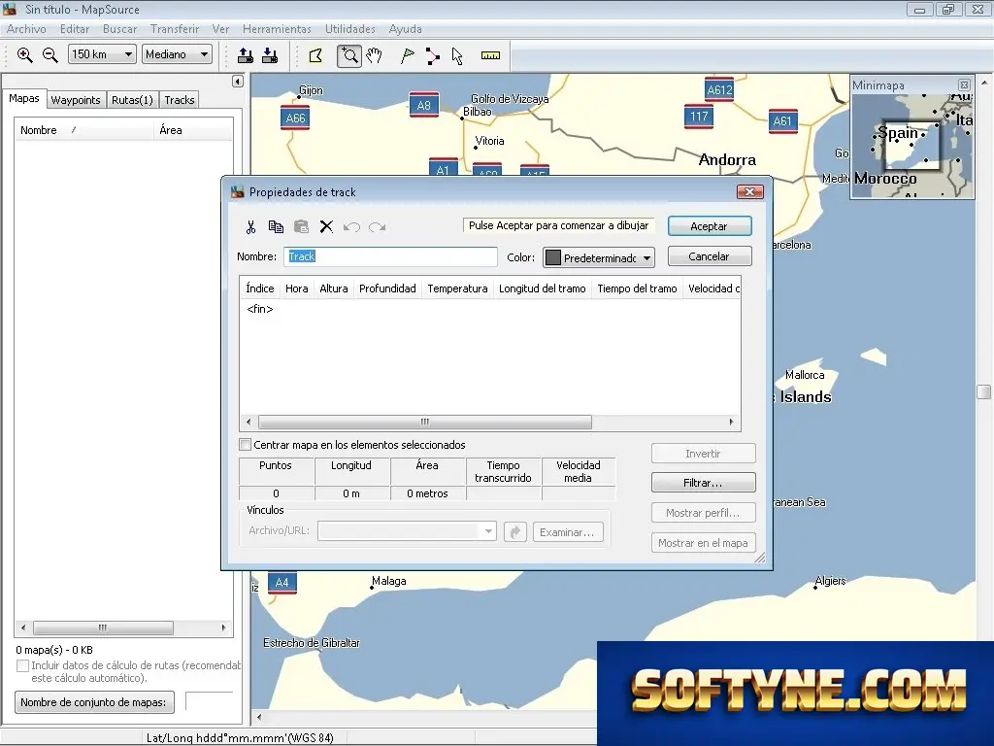Click the Filtrar... button
The width and height of the screenshot is (994, 746).
click(703, 483)
